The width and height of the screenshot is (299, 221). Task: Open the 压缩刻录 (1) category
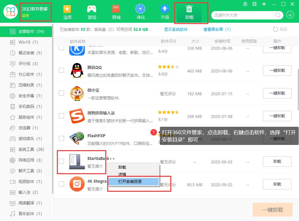point(26,85)
